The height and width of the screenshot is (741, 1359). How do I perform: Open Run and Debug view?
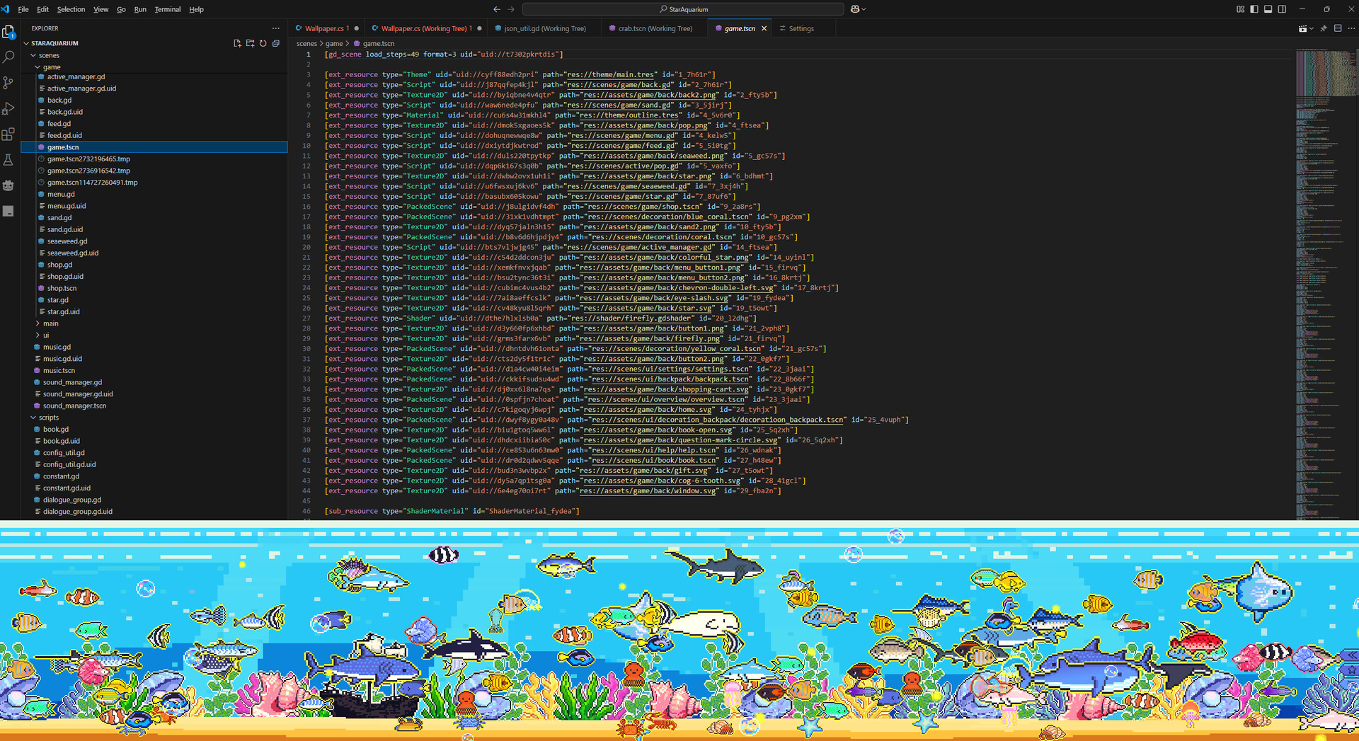coord(8,109)
